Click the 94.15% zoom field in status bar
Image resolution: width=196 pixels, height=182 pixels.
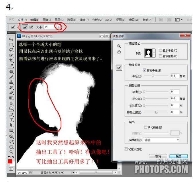pyautogui.click(x=22, y=173)
